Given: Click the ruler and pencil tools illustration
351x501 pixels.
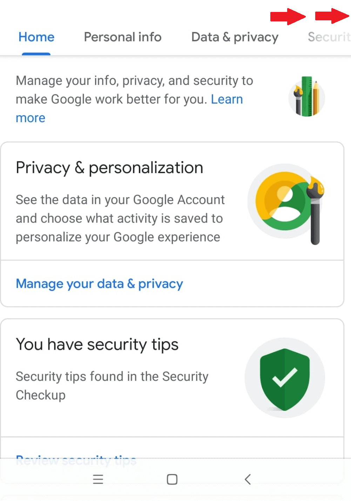Looking at the screenshot, I should tap(306, 97).
